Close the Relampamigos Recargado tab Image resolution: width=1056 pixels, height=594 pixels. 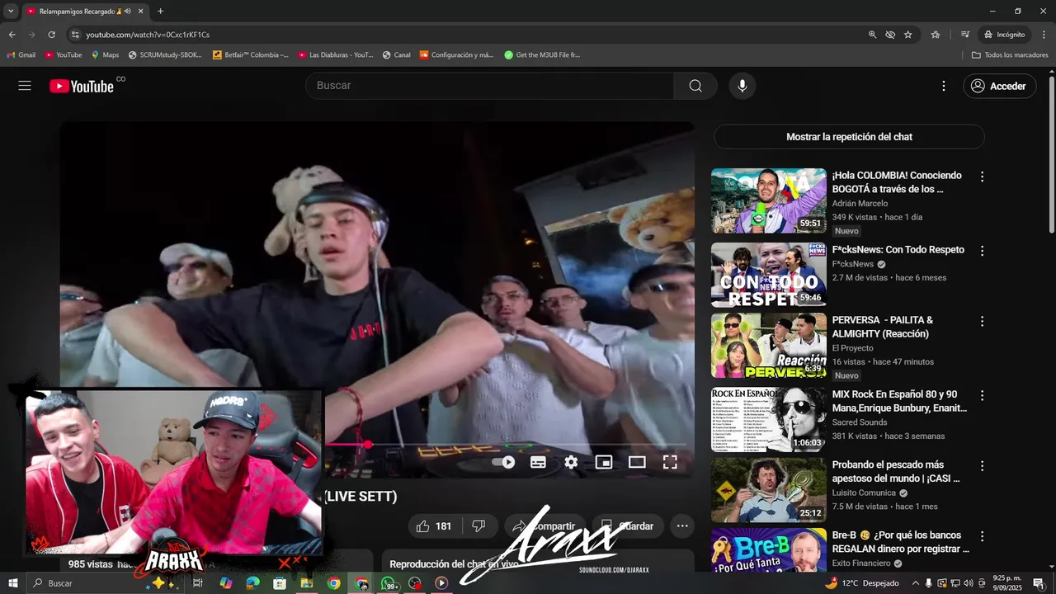click(141, 12)
